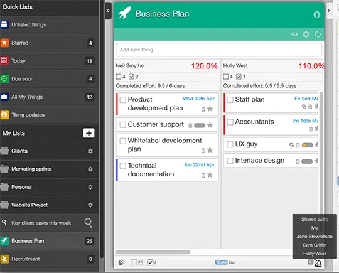Image resolution: width=339 pixels, height=273 pixels.
Task: Collapse the sidebar using the left chevron
Action: pyautogui.click(x=108, y=11)
